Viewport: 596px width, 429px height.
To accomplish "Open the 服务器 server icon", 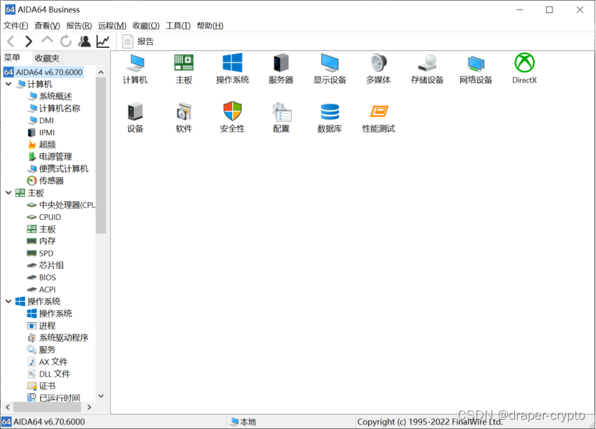I will pos(281,69).
